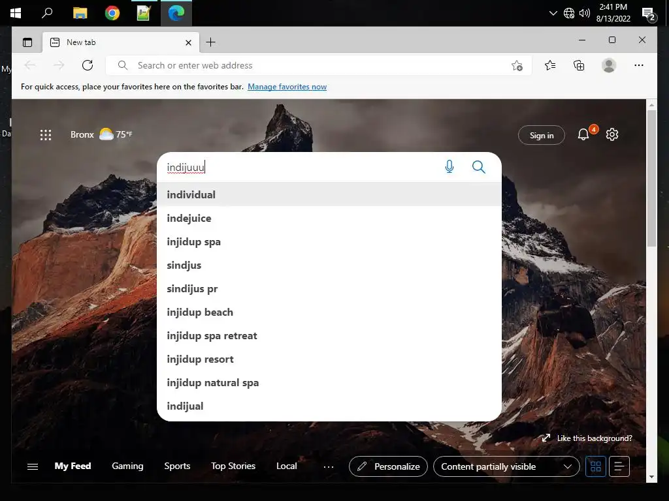This screenshot has width=669, height=501.
Task: Open volume control in tray
Action: click(x=585, y=13)
